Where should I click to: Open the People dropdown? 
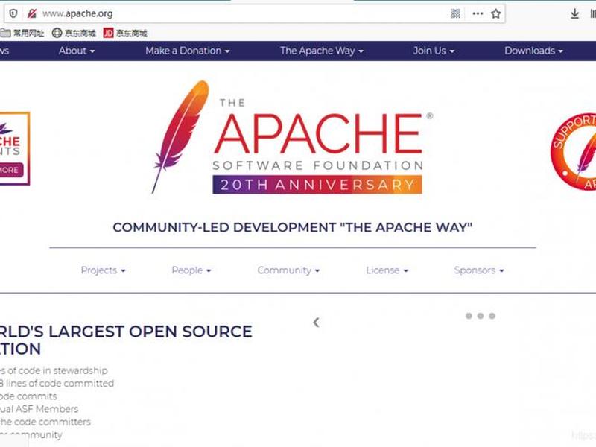click(x=191, y=270)
